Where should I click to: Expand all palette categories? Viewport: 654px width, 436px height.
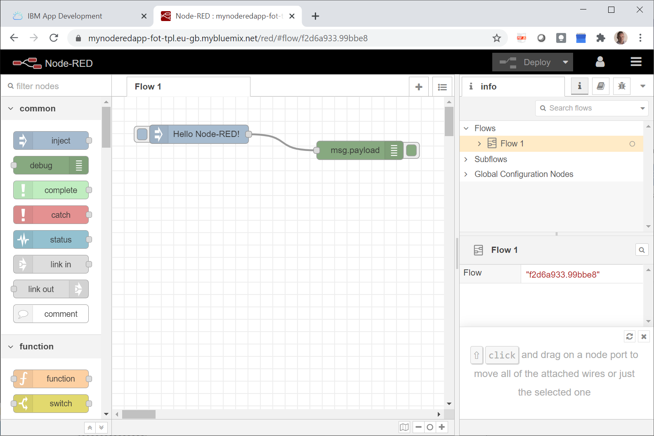coord(102,428)
